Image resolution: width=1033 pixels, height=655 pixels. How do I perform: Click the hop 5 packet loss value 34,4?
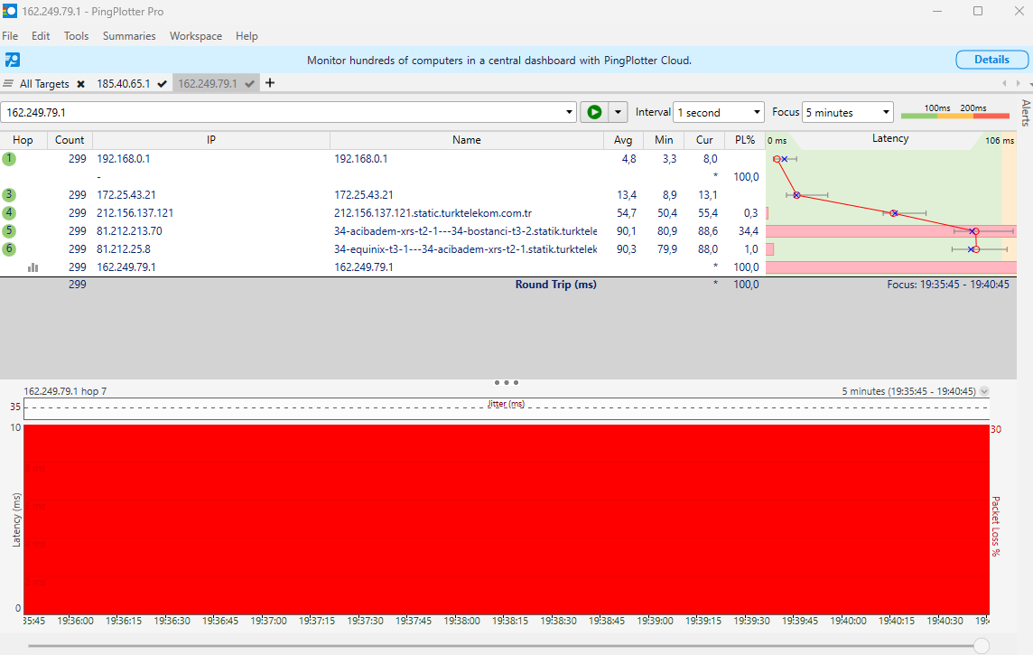tap(749, 231)
